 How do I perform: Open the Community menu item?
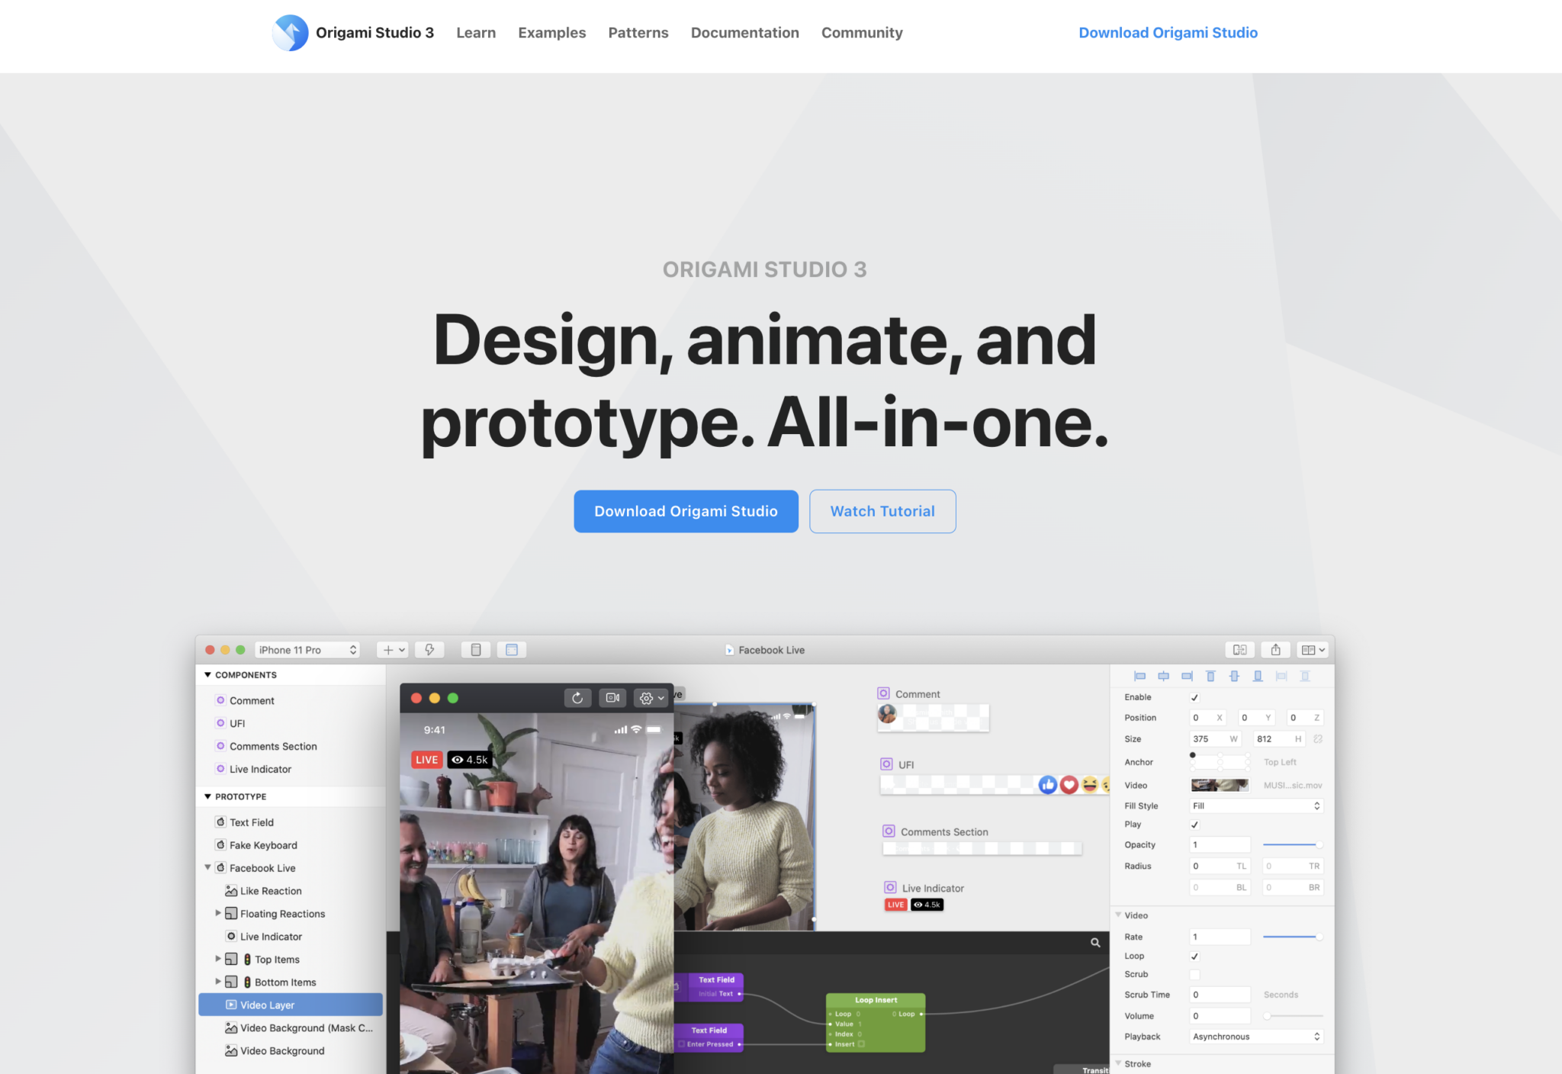pos(861,33)
